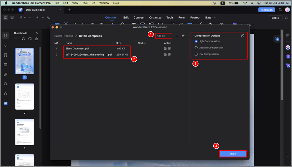Screen dimensions: 292x167
Task: Delete selected thumbnail page
Action: (x=37, y=39)
